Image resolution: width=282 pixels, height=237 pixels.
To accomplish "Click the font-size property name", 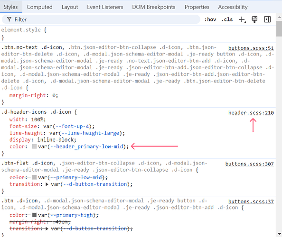I will pos(23,126).
